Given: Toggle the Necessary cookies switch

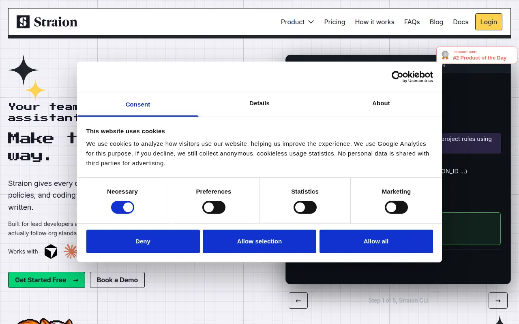Looking at the screenshot, I should pyautogui.click(x=122, y=208).
